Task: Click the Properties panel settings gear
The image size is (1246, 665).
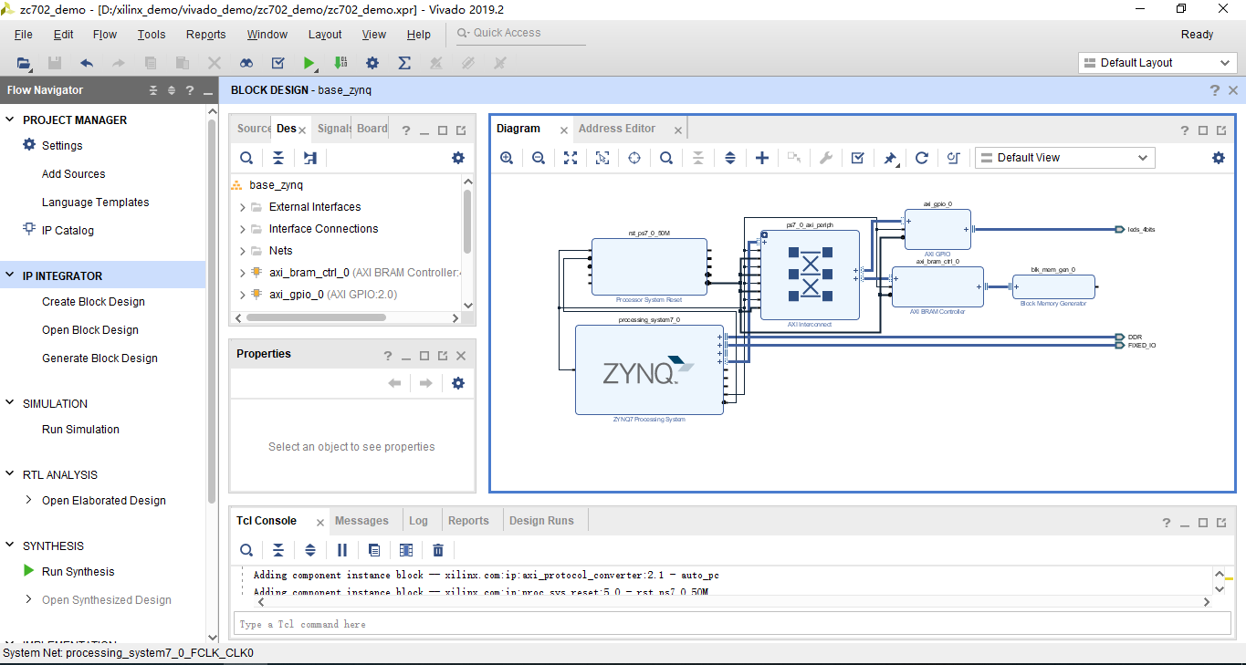Action: pyautogui.click(x=458, y=383)
